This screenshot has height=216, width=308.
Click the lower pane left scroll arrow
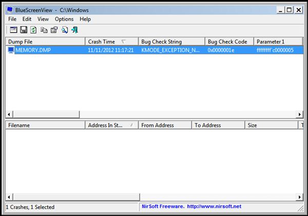point(9,197)
